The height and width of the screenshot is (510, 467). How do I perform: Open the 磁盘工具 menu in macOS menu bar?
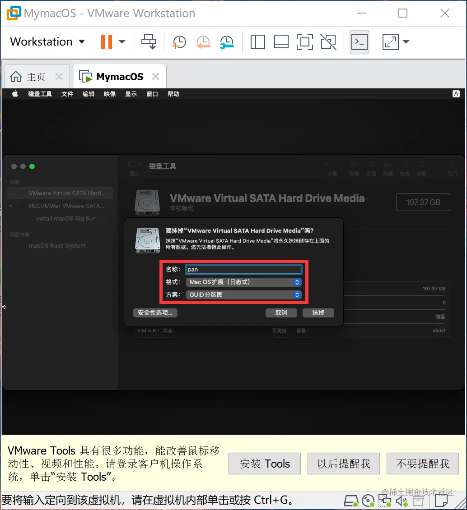tap(40, 94)
